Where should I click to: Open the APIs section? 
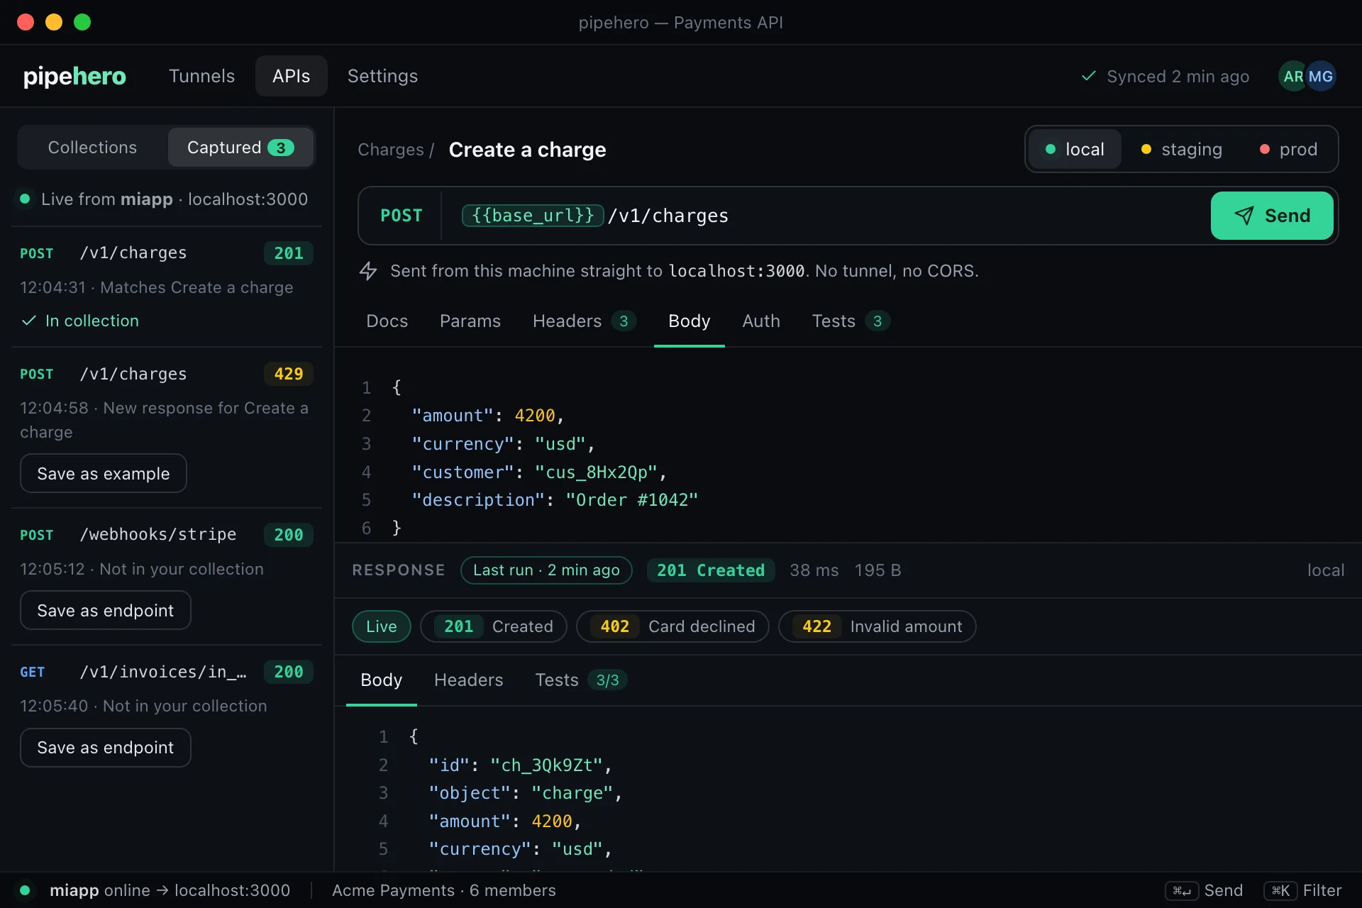pos(291,76)
